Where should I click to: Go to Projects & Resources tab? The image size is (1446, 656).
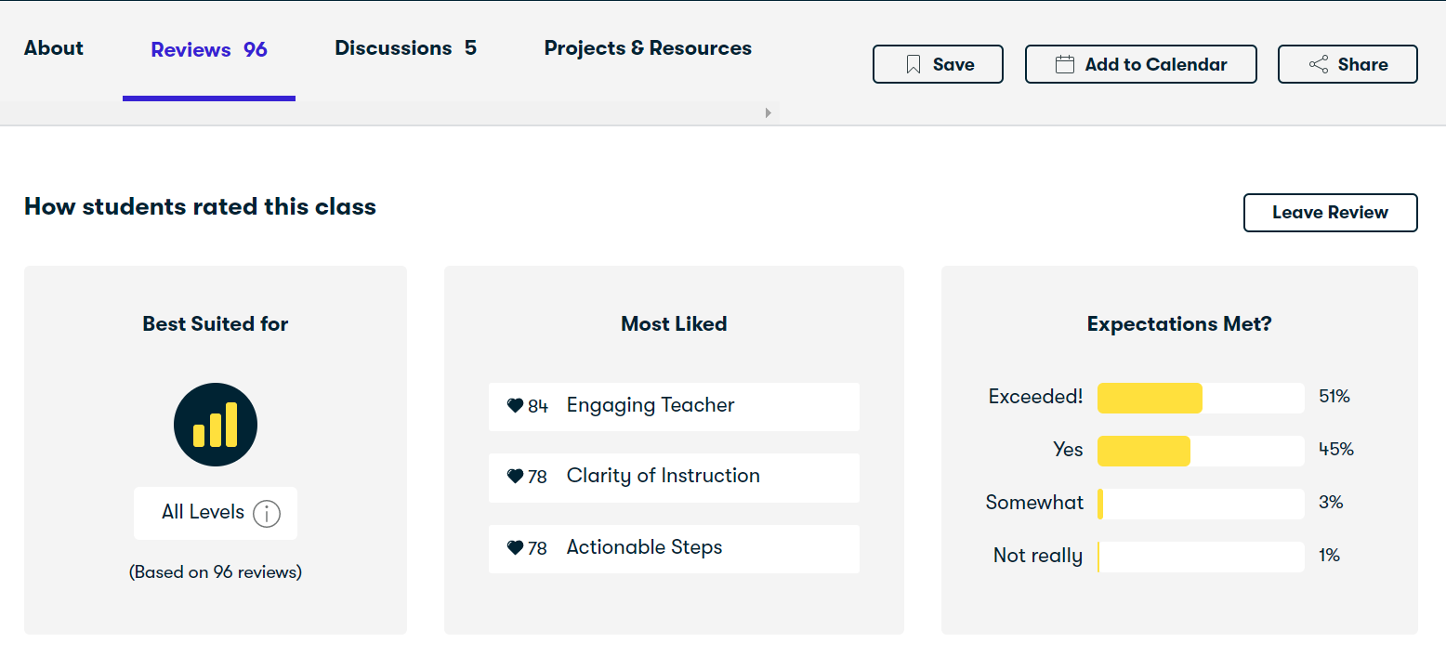(648, 48)
